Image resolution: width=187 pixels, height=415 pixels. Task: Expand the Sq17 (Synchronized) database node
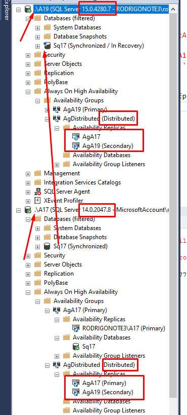(x=37, y=247)
